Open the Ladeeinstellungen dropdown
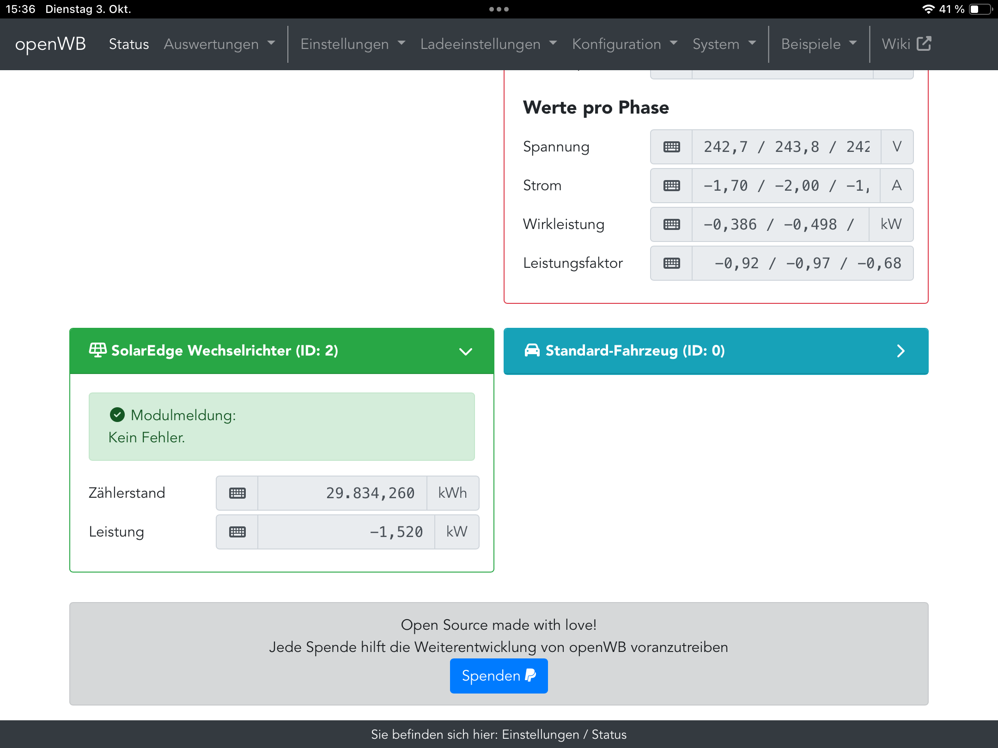Image resolution: width=998 pixels, height=748 pixels. (488, 44)
